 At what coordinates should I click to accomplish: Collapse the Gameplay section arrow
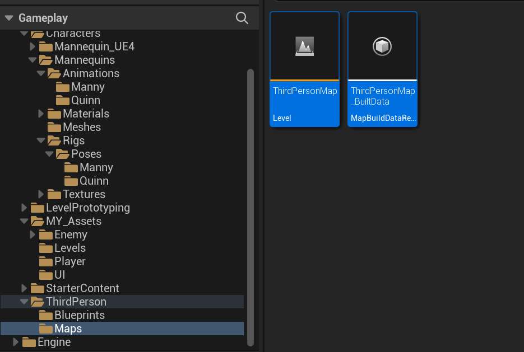point(9,18)
